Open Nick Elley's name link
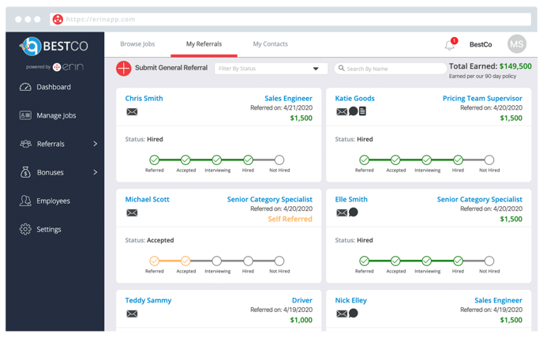 [x=350, y=300]
